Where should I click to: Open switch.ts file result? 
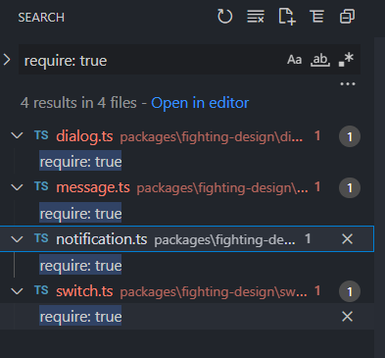tap(84, 291)
